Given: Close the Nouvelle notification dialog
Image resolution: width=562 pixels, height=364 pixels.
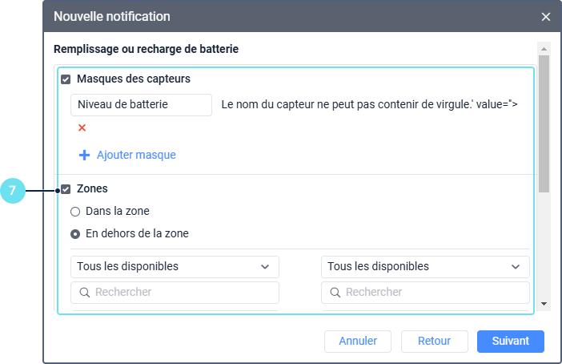Looking at the screenshot, I should [x=546, y=17].
